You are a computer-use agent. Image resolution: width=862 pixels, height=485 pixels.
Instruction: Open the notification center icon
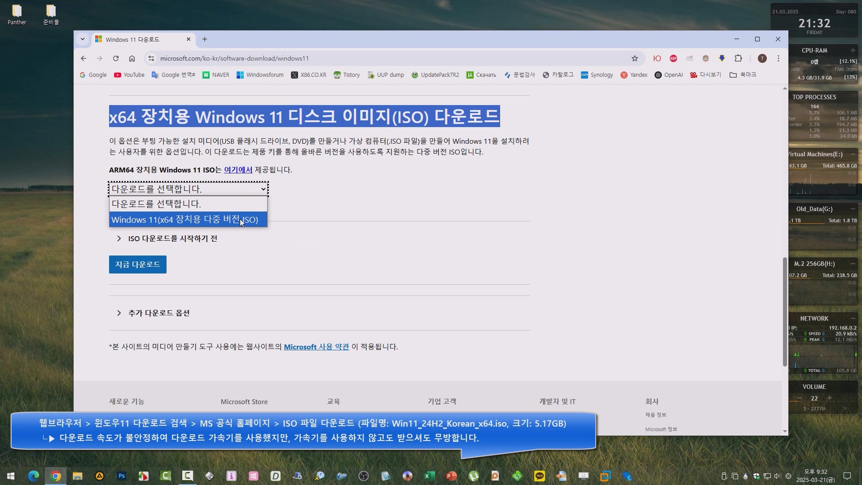coord(847,476)
